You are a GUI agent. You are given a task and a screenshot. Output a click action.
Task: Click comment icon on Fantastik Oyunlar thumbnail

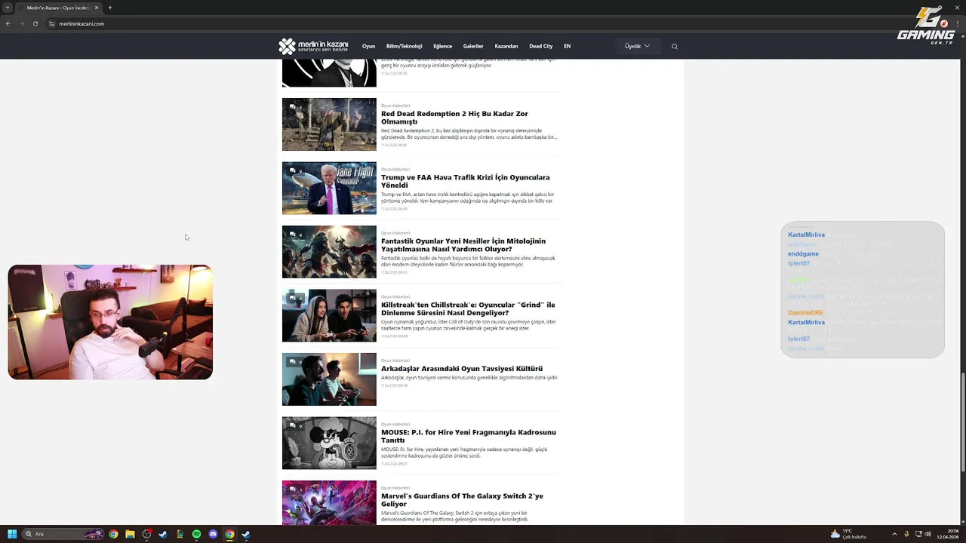(x=293, y=235)
